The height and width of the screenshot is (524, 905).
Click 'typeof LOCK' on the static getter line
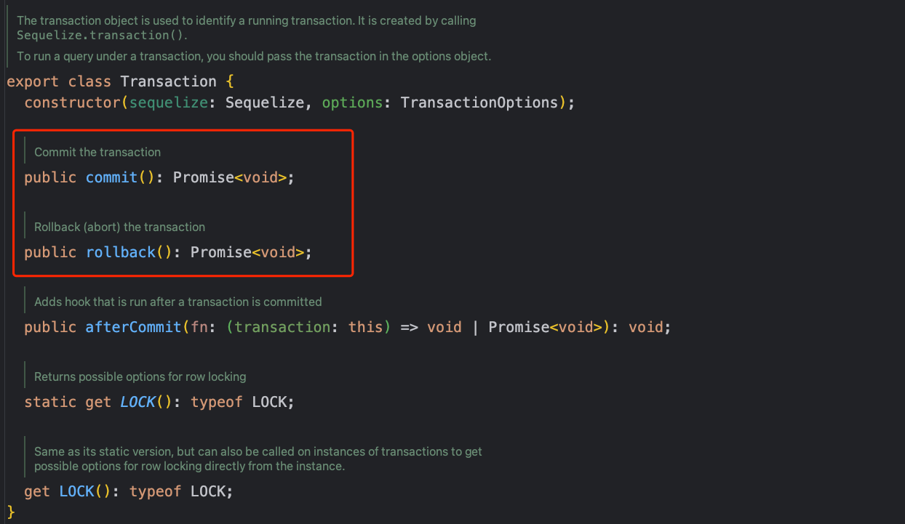tap(238, 402)
